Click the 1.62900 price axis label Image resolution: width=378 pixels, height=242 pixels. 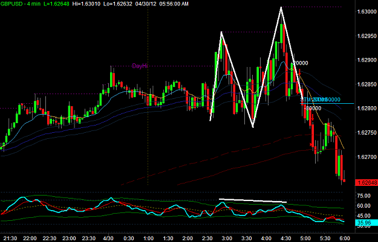click(367, 60)
